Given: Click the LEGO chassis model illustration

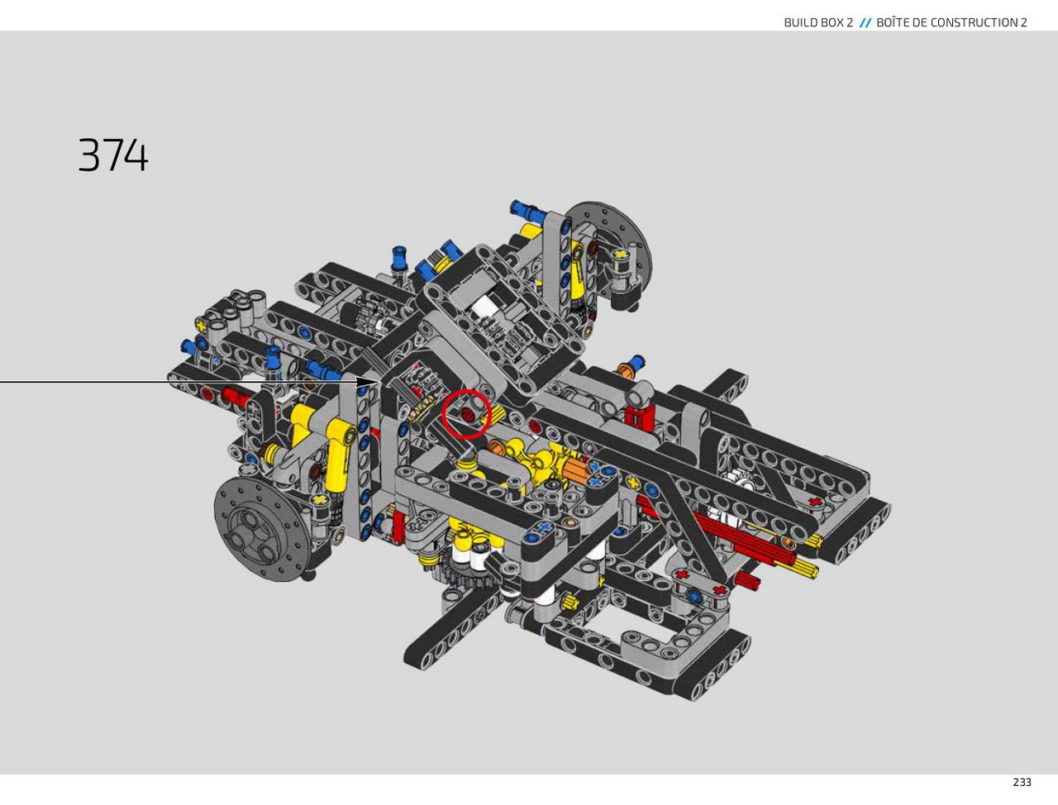Looking at the screenshot, I should click(x=530, y=450).
